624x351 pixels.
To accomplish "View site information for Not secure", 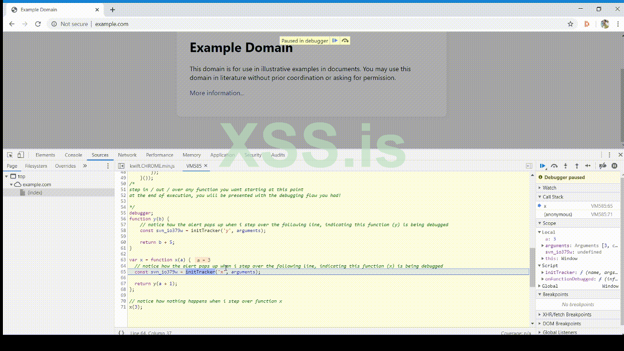I will pyautogui.click(x=70, y=24).
